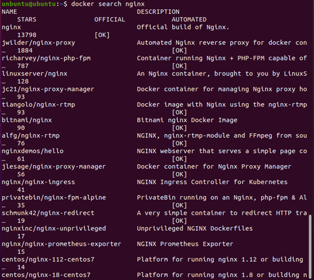Click 'nginxinc/nginx-unprivileged' image name
This screenshot has width=314, height=280.
54,229
